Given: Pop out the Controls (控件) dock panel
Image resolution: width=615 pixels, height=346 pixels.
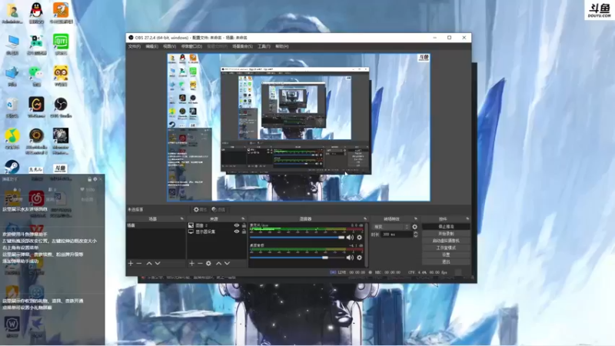Looking at the screenshot, I should [x=467, y=219].
